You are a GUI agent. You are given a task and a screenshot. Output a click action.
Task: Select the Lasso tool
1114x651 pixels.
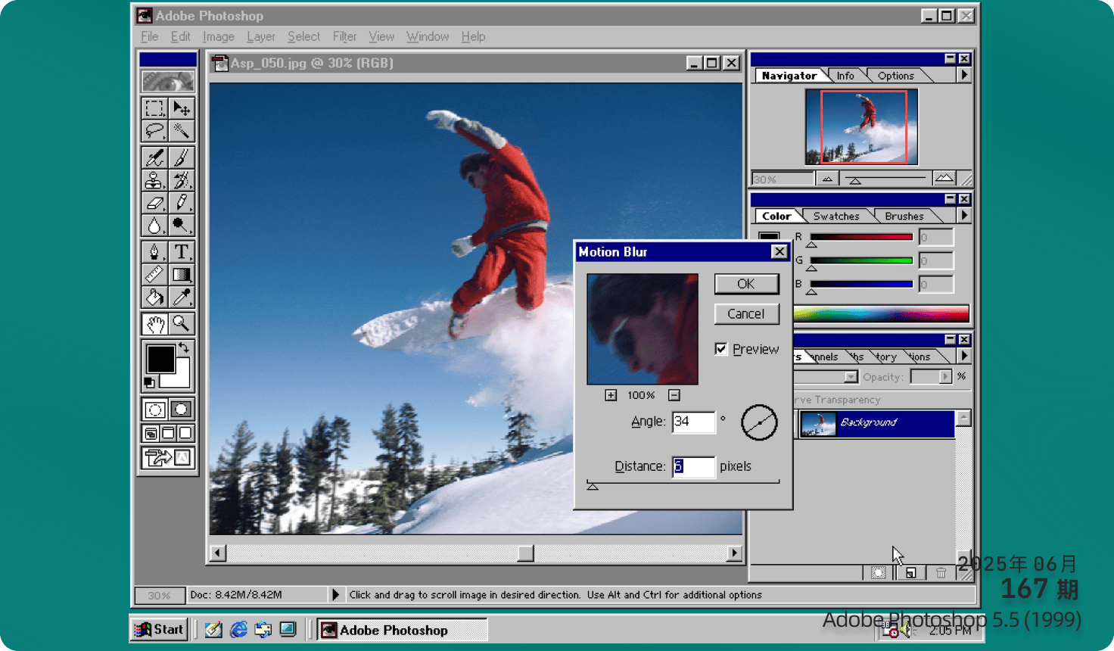pyautogui.click(x=154, y=131)
